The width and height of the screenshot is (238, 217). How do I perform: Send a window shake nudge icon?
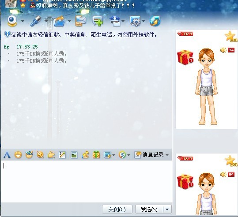(x=40, y=155)
